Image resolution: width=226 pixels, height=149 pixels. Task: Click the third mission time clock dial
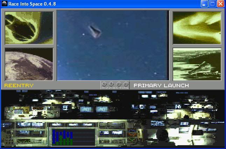[x=119, y=84]
